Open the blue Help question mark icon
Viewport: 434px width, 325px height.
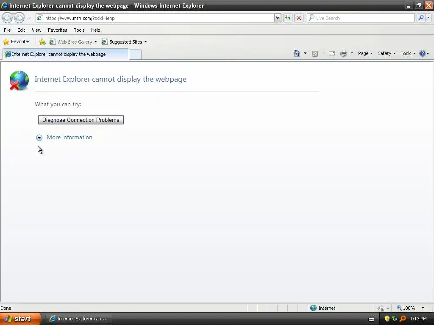(423, 53)
